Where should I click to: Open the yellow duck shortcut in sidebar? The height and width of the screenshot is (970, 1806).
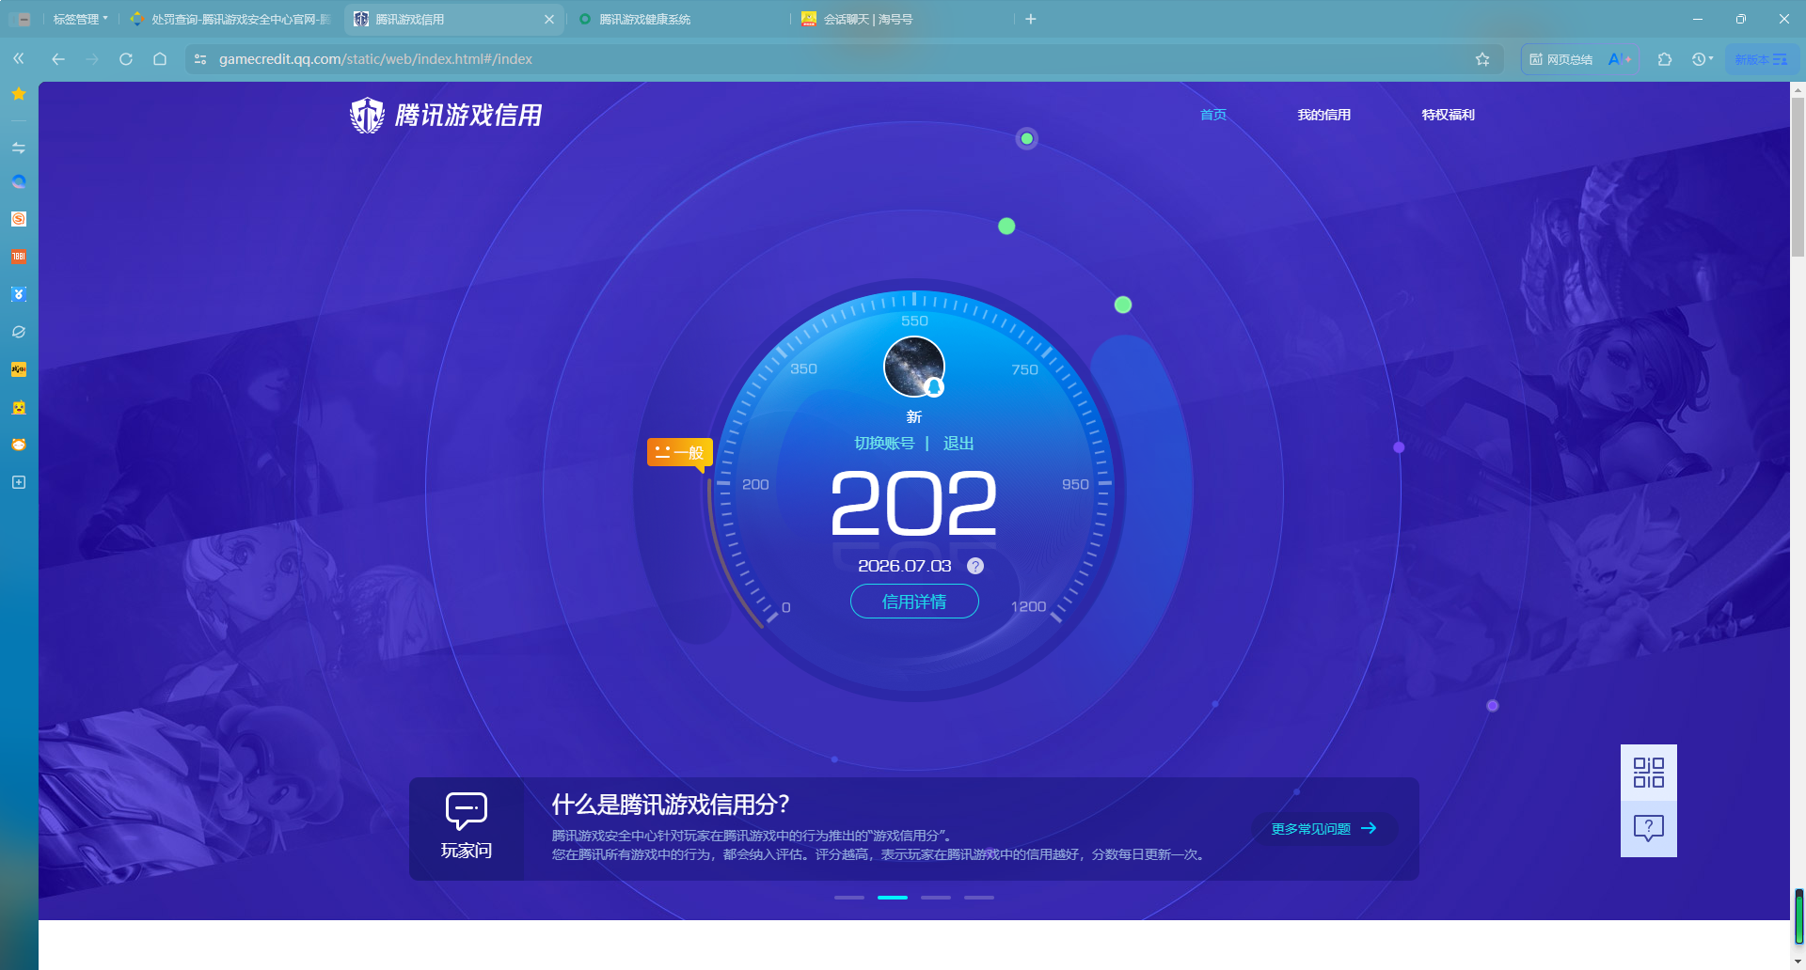pos(19,407)
